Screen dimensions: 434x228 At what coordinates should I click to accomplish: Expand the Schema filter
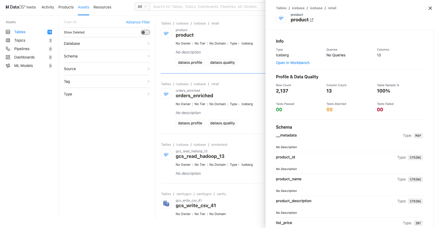tap(107, 56)
